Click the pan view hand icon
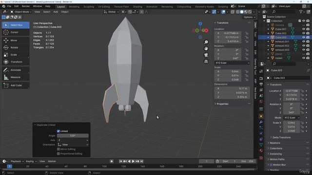 (x=206, y=49)
